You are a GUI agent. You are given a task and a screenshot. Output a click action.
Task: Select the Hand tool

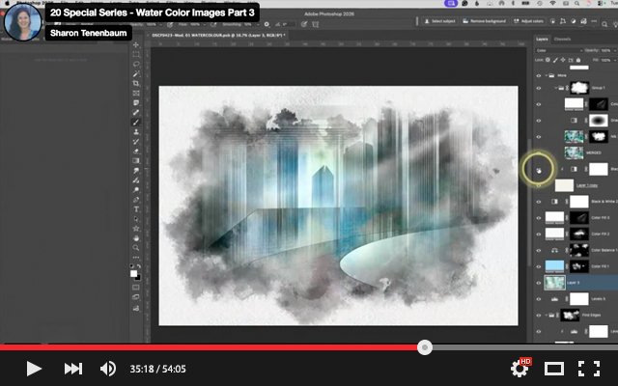pyautogui.click(x=136, y=238)
